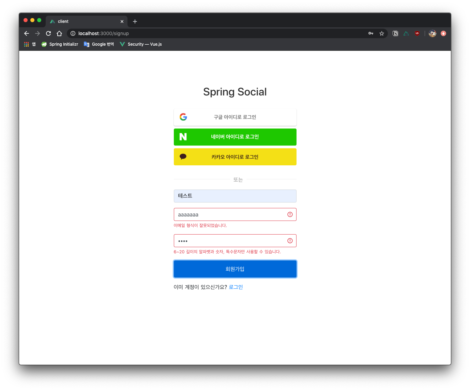
Task: Open the browser home page icon
Action: point(59,33)
